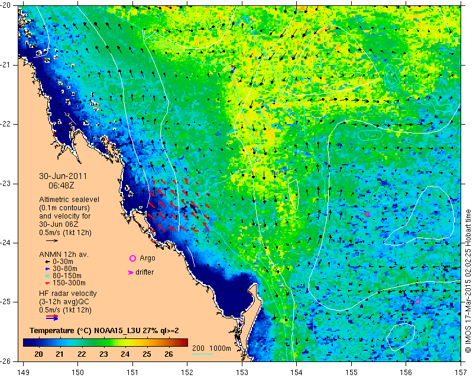Click the longitude axis label 155
This screenshot has height=378, width=473.
coord(351,373)
